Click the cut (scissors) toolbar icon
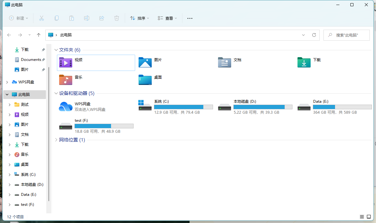Image resolution: width=376 pixels, height=223 pixels. pos(42,18)
